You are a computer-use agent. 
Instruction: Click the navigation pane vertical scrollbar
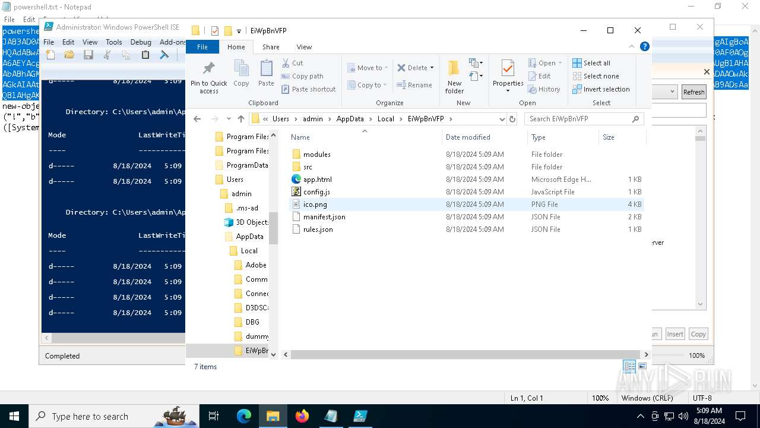click(273, 229)
